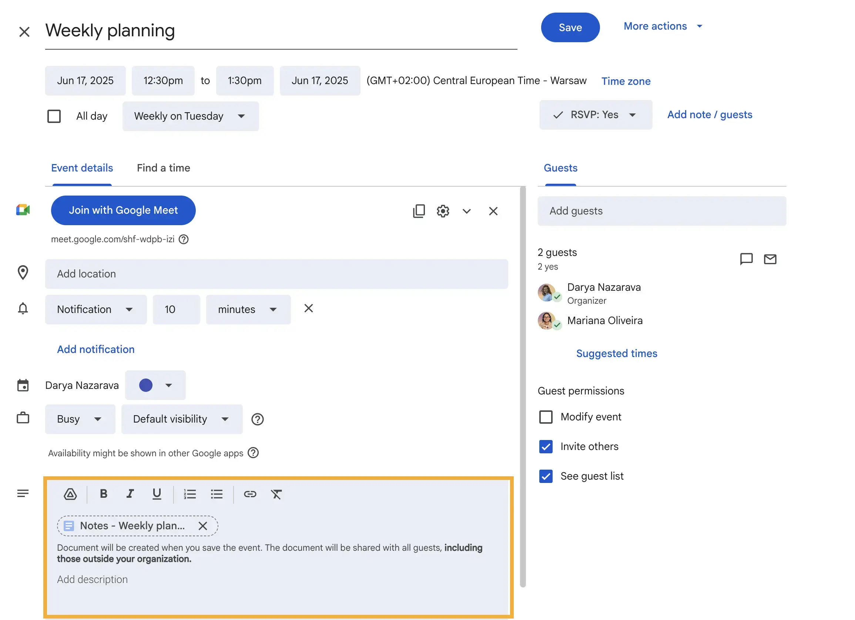
Task: Insert a bulleted list in the description
Action: coord(217,494)
